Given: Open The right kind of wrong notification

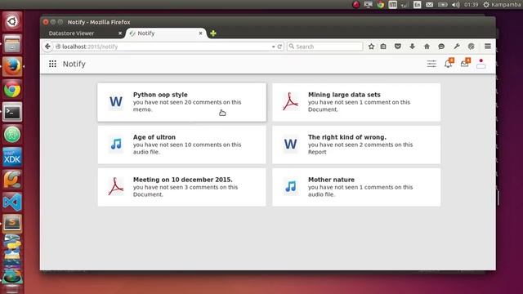Looking at the screenshot, I should [x=356, y=145].
